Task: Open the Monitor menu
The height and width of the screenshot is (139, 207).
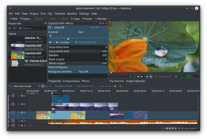Action: tap(72, 14)
